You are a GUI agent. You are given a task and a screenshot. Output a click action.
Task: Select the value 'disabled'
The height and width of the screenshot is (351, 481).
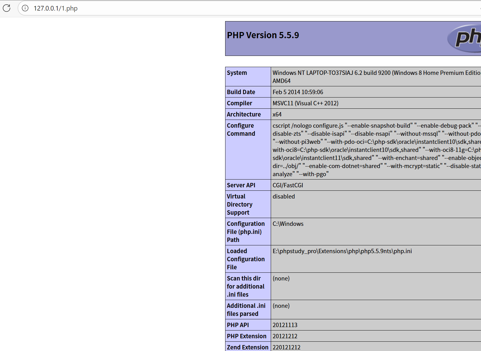pos(284,196)
